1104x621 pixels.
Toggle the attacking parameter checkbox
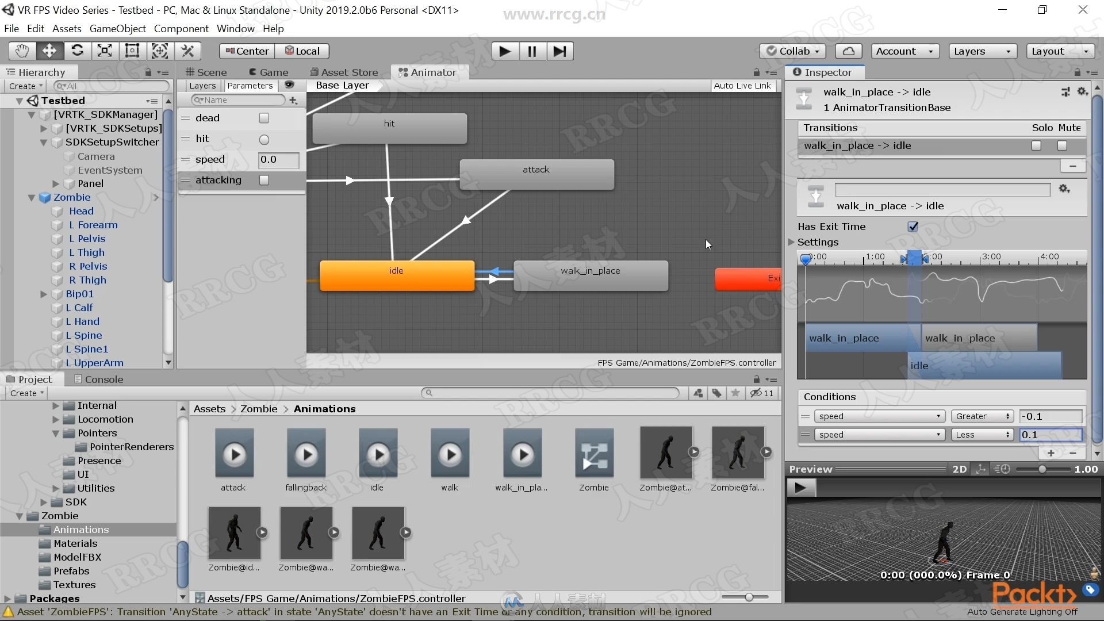(264, 180)
